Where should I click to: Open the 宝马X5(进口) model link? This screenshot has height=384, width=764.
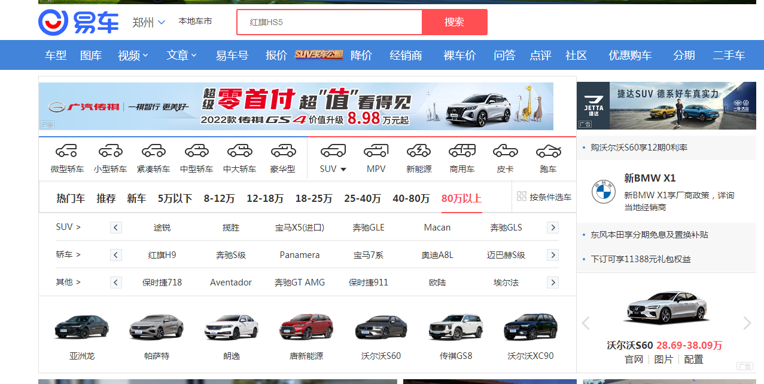(x=299, y=228)
